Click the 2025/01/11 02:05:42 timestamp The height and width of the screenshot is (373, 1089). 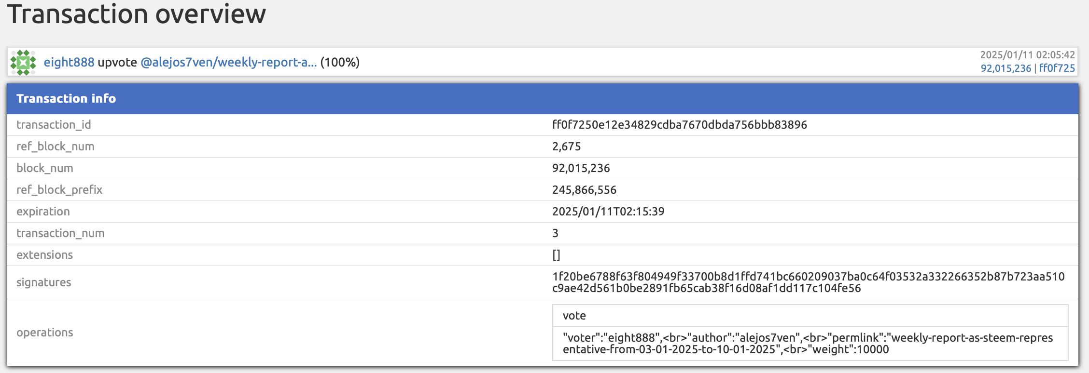[1027, 55]
